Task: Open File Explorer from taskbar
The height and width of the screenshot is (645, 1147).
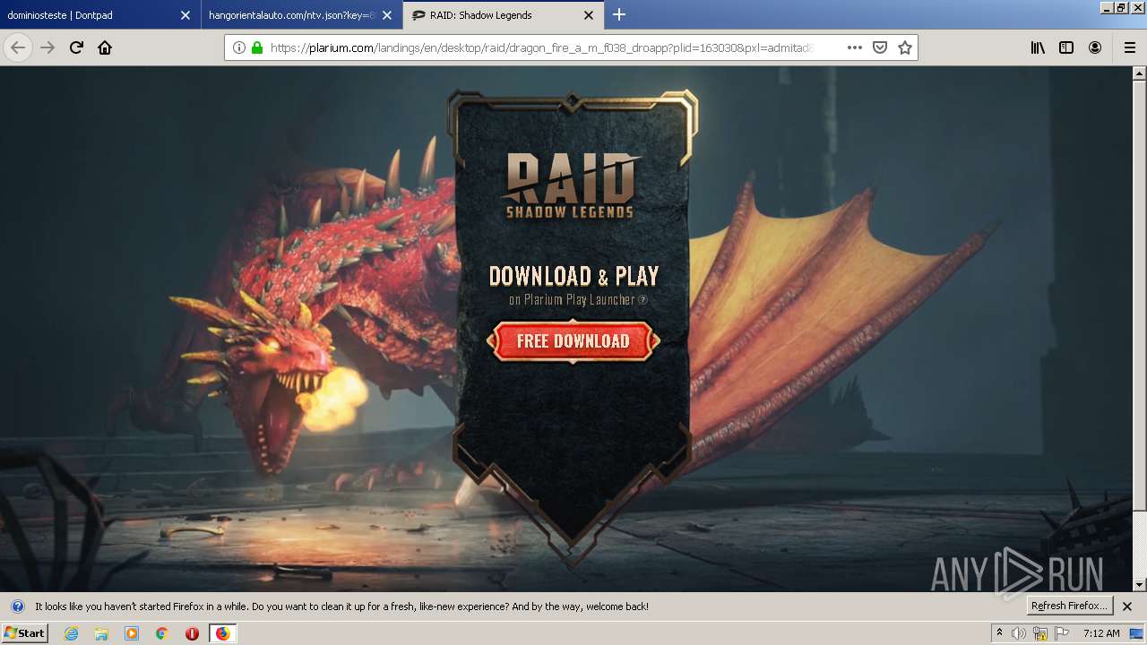Action: click(101, 633)
